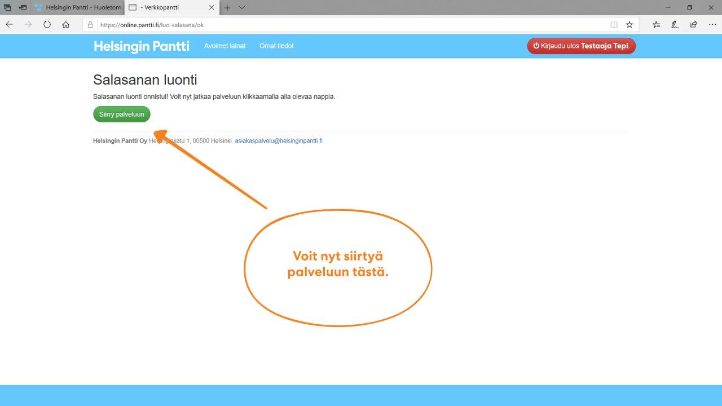Go back to previous page
This screenshot has width=722, height=406.
[x=9, y=25]
